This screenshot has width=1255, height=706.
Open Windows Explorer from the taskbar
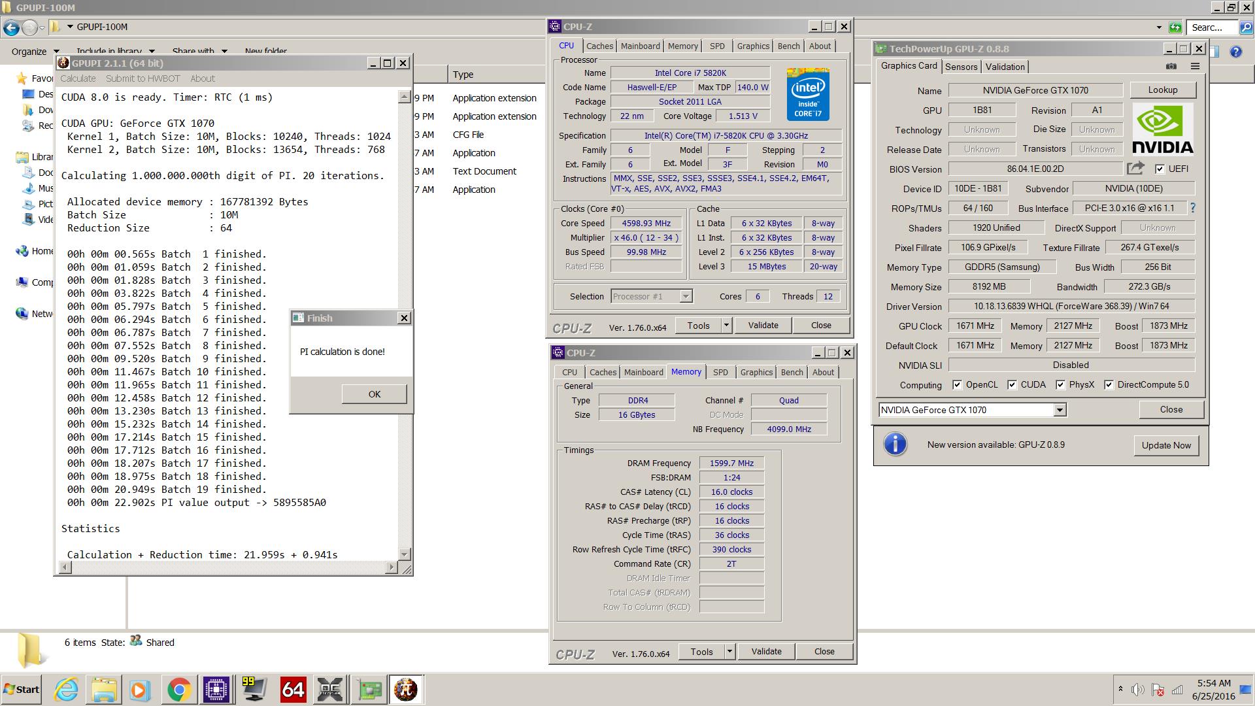click(104, 690)
